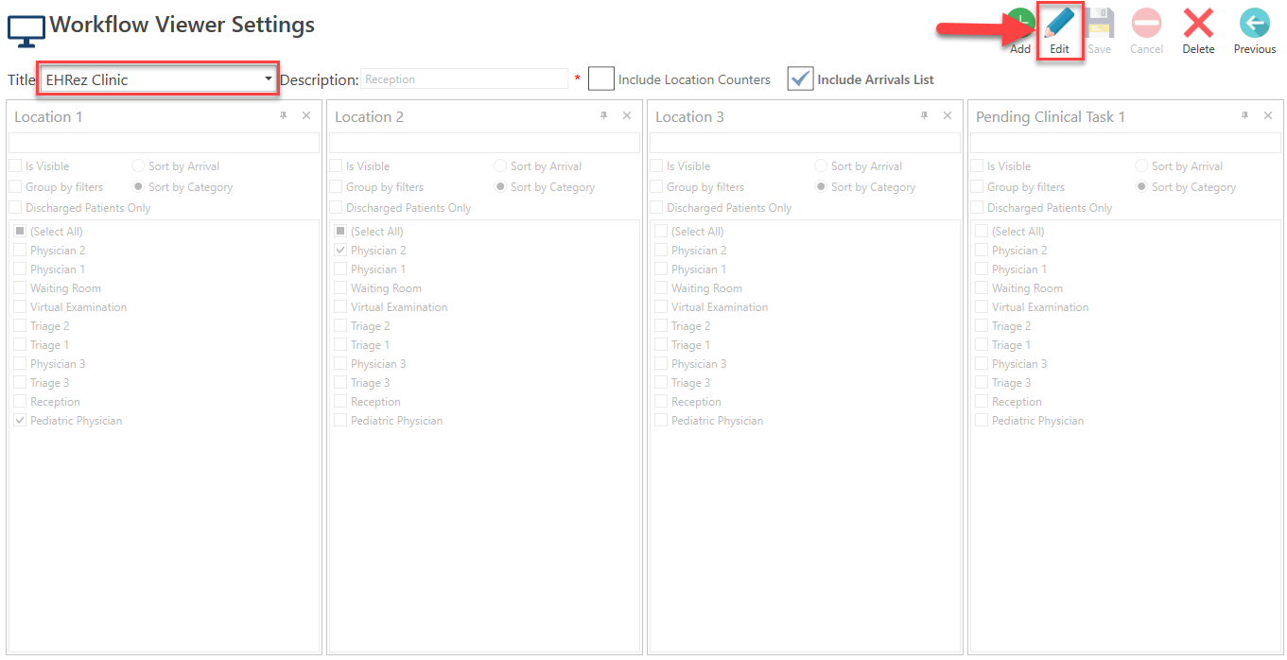Viewport: 1287px width, 660px height.
Task: Pin the Location 2 panel
Action: tap(603, 115)
